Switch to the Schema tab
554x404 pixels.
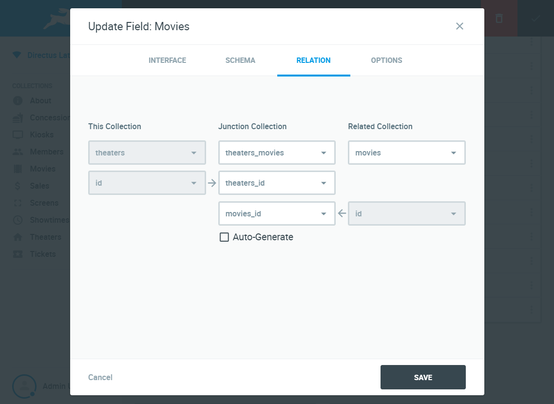coord(240,60)
